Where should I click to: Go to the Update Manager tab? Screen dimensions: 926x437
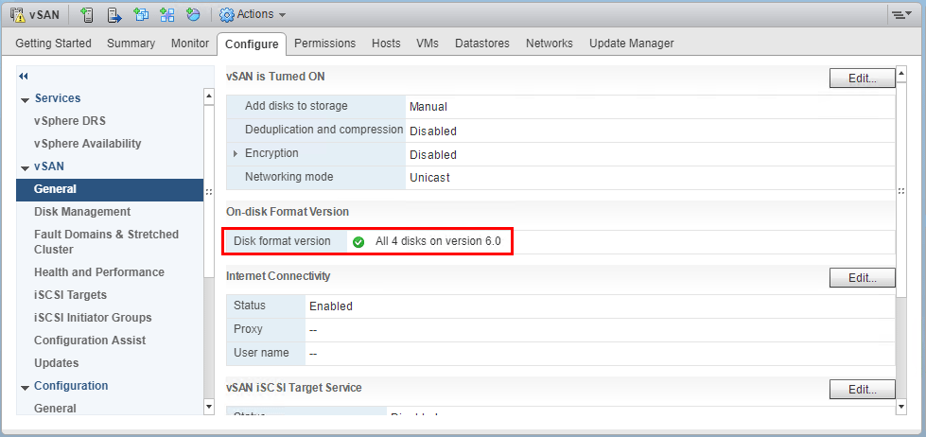(631, 44)
